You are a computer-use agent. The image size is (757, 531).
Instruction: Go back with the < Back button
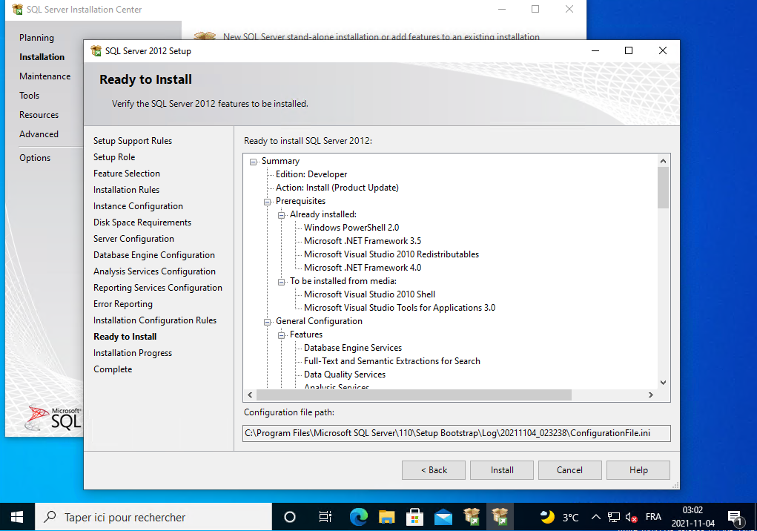point(434,470)
